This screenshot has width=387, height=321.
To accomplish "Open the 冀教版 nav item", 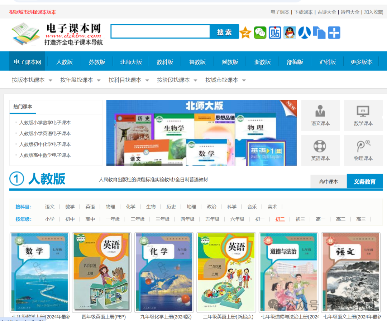I will pyautogui.click(x=230, y=62).
